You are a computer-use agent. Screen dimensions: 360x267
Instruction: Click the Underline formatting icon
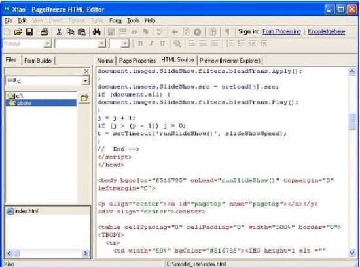[162, 44]
